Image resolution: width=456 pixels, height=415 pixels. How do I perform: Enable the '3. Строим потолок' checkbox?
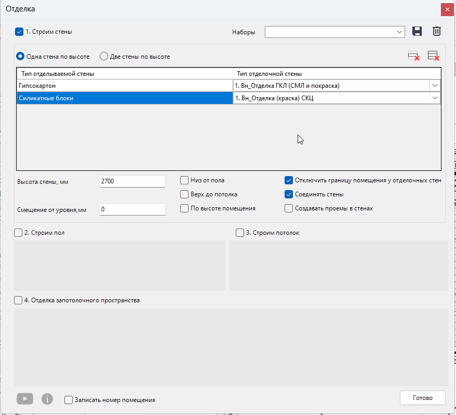[240, 233]
